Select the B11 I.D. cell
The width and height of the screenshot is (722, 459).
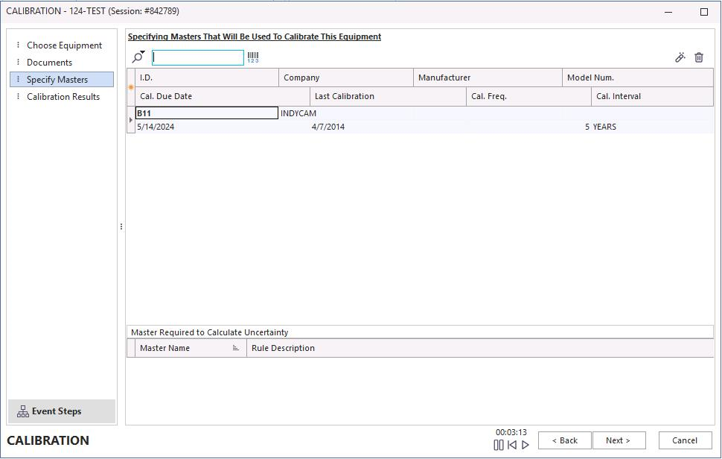tap(206, 113)
